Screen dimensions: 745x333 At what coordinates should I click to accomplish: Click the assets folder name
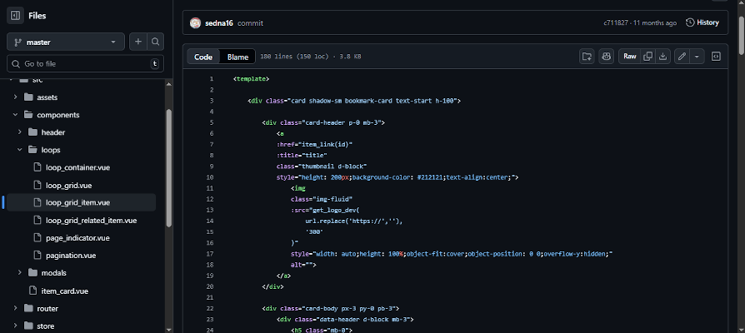tap(47, 97)
